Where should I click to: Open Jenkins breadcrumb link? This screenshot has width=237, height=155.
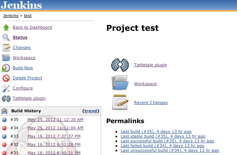11,16
